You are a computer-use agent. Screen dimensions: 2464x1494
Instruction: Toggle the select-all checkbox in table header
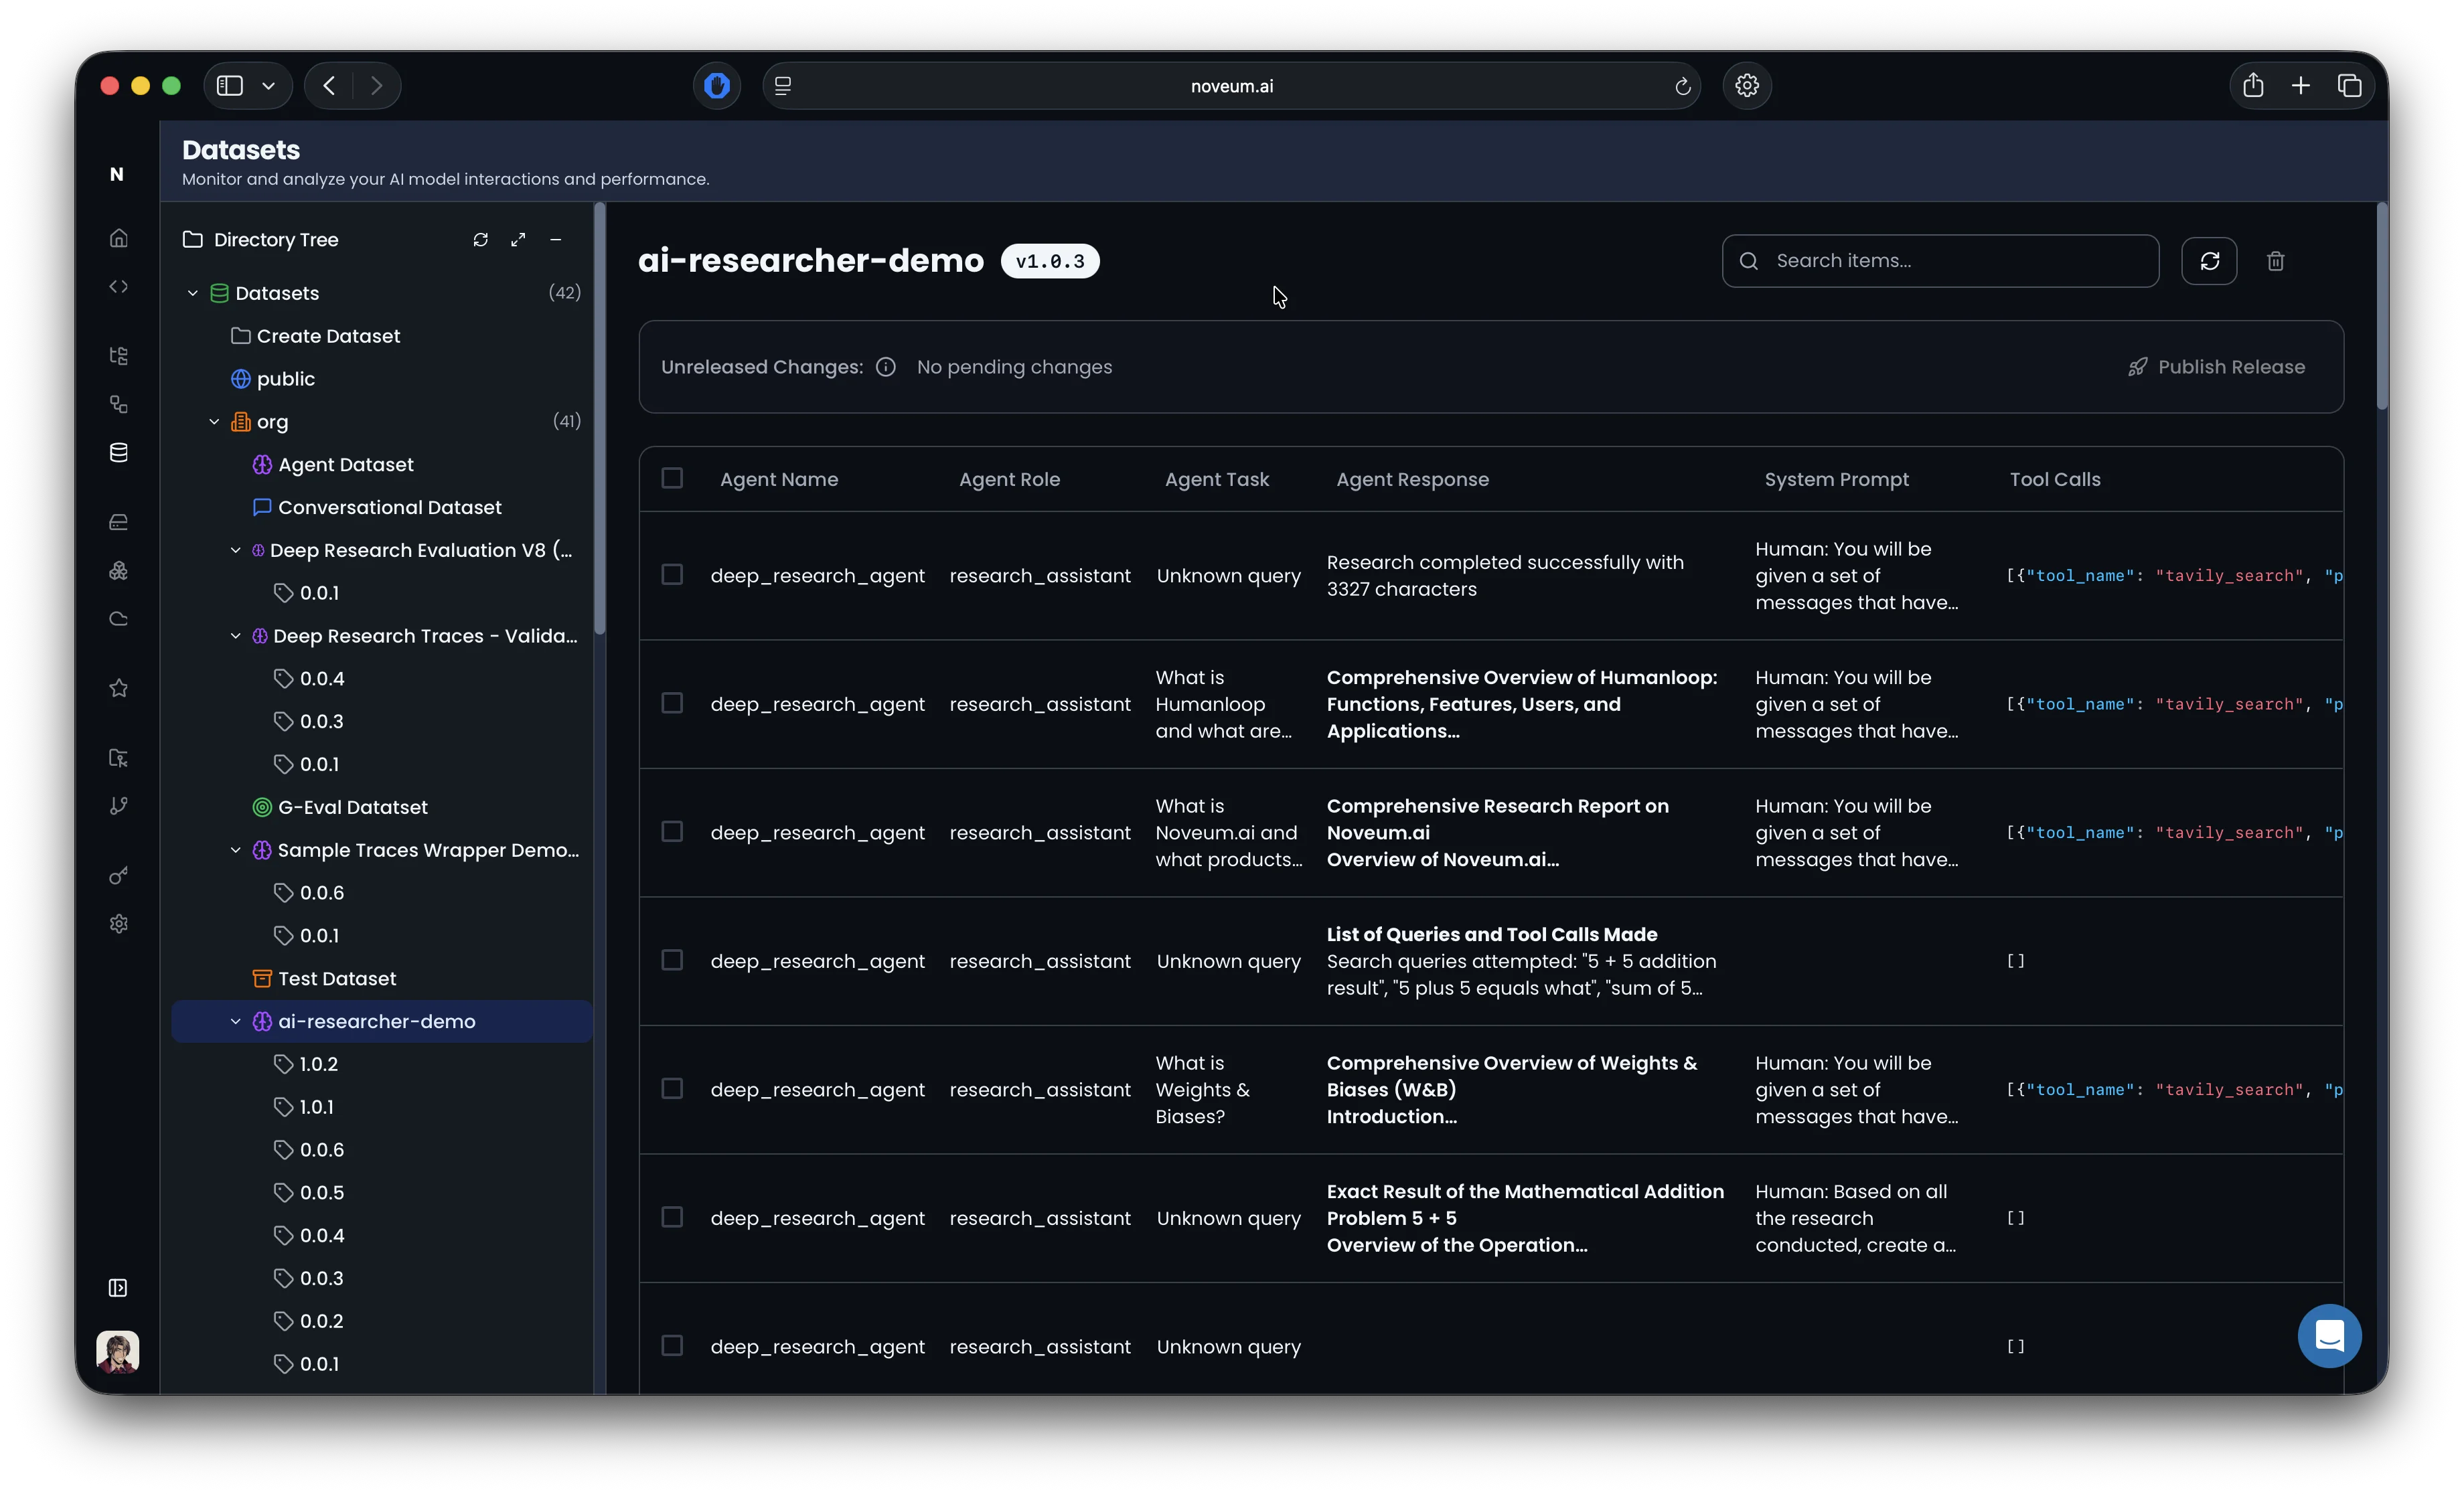(x=672, y=478)
